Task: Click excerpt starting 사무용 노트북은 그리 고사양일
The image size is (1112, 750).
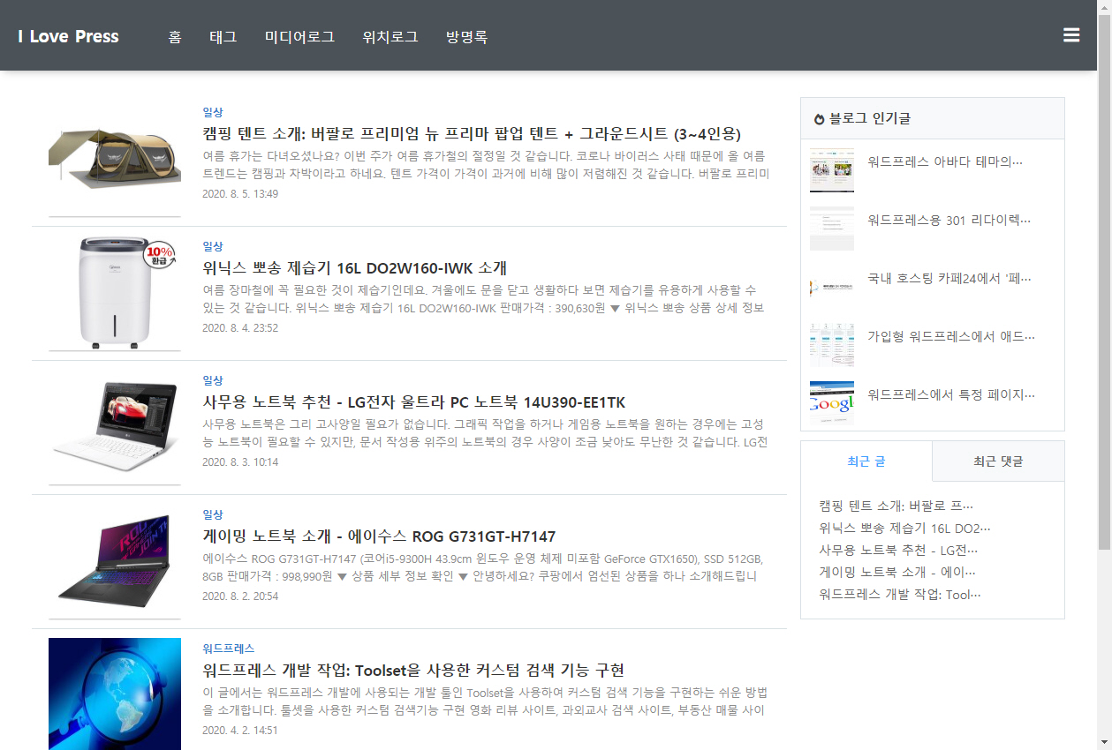Action: [x=485, y=432]
